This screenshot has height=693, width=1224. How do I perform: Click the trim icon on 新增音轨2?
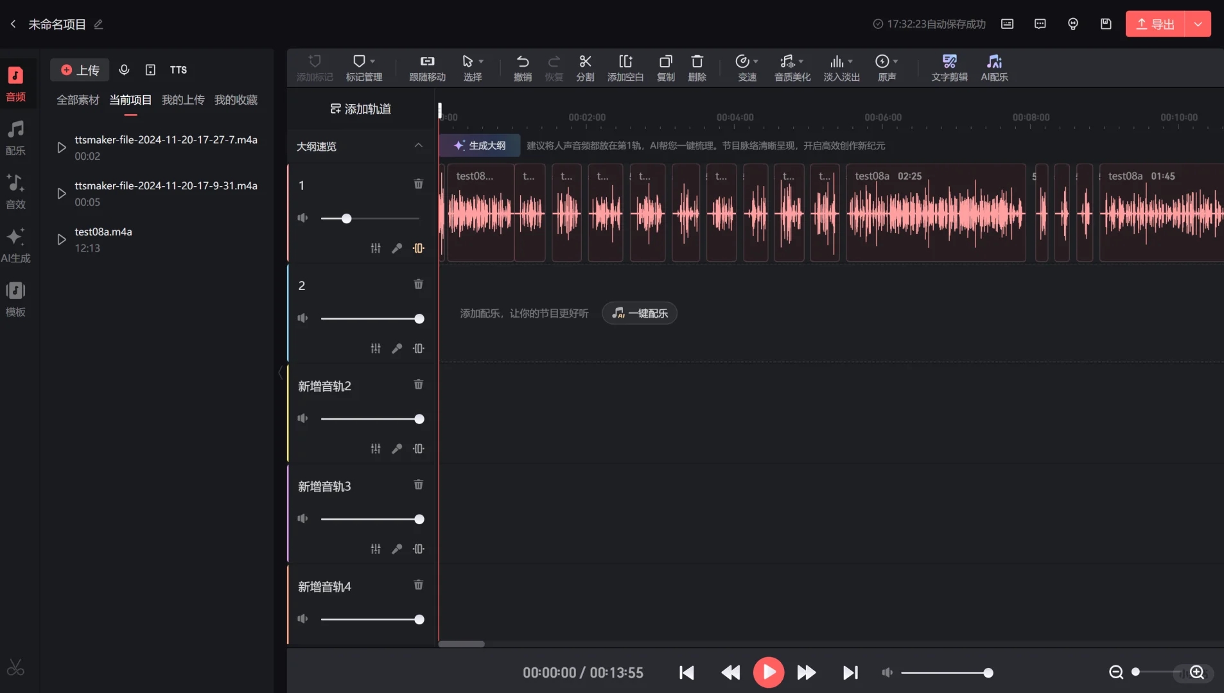(418, 449)
